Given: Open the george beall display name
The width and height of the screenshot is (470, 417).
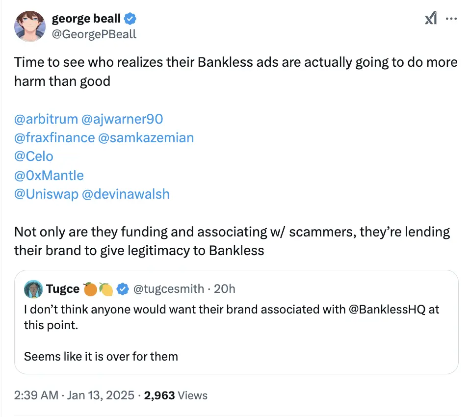Looking at the screenshot, I should 86,19.
